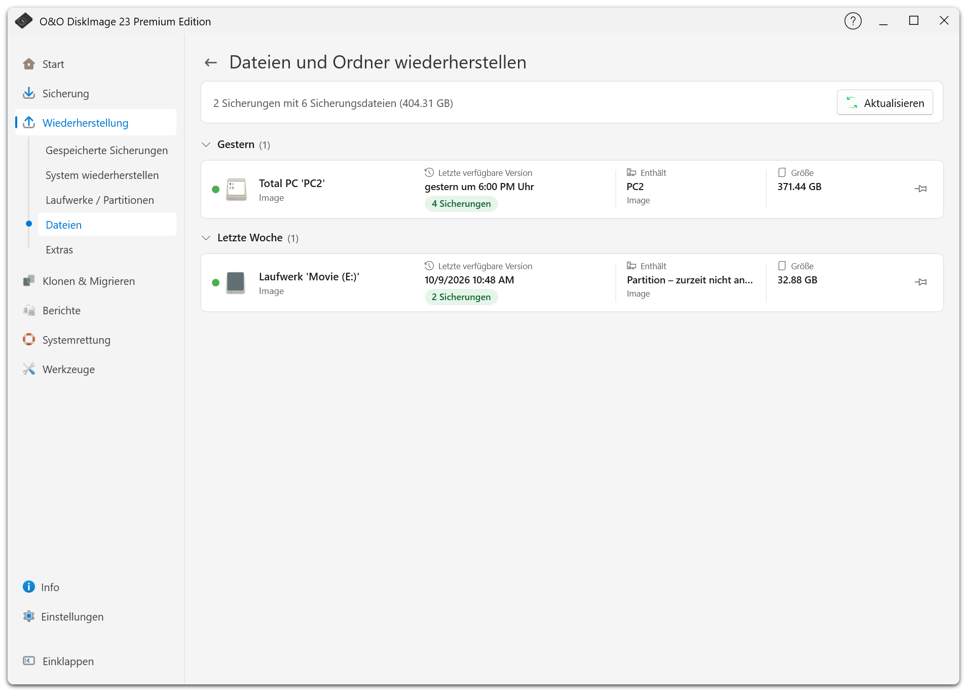Click the Start home icon in sidebar
967x692 pixels.
29,64
